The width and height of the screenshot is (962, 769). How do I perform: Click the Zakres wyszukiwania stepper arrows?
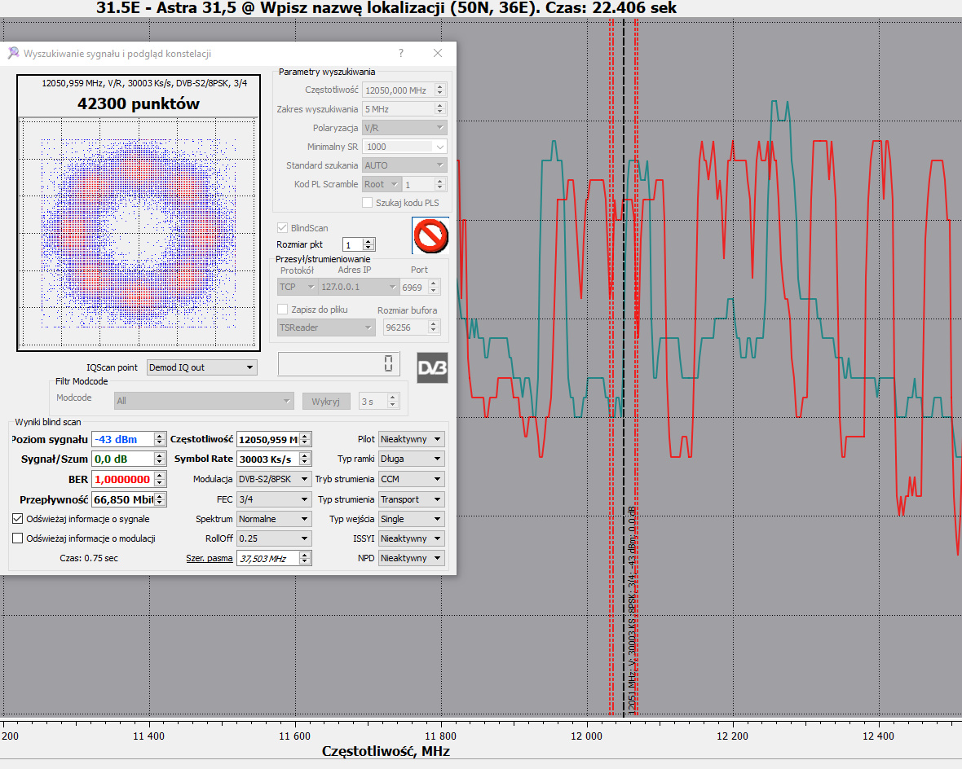tap(440, 109)
